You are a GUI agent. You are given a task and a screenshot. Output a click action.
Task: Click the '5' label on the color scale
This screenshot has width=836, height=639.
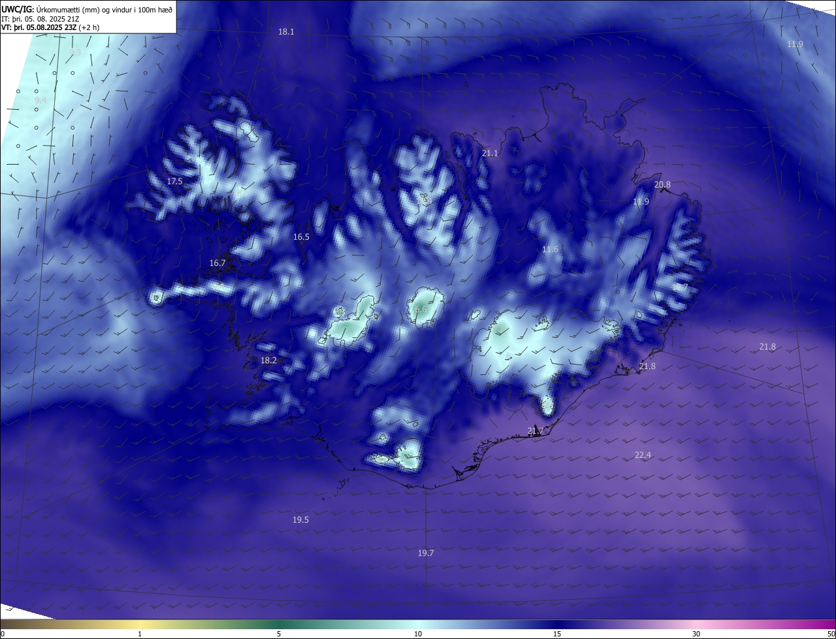(x=279, y=634)
